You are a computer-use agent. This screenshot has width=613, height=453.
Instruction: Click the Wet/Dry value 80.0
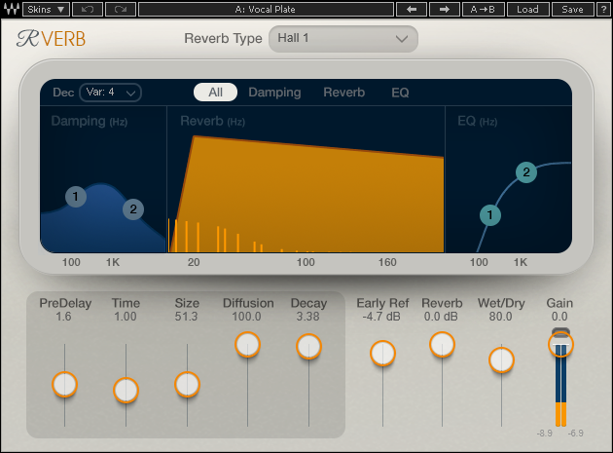tap(501, 317)
